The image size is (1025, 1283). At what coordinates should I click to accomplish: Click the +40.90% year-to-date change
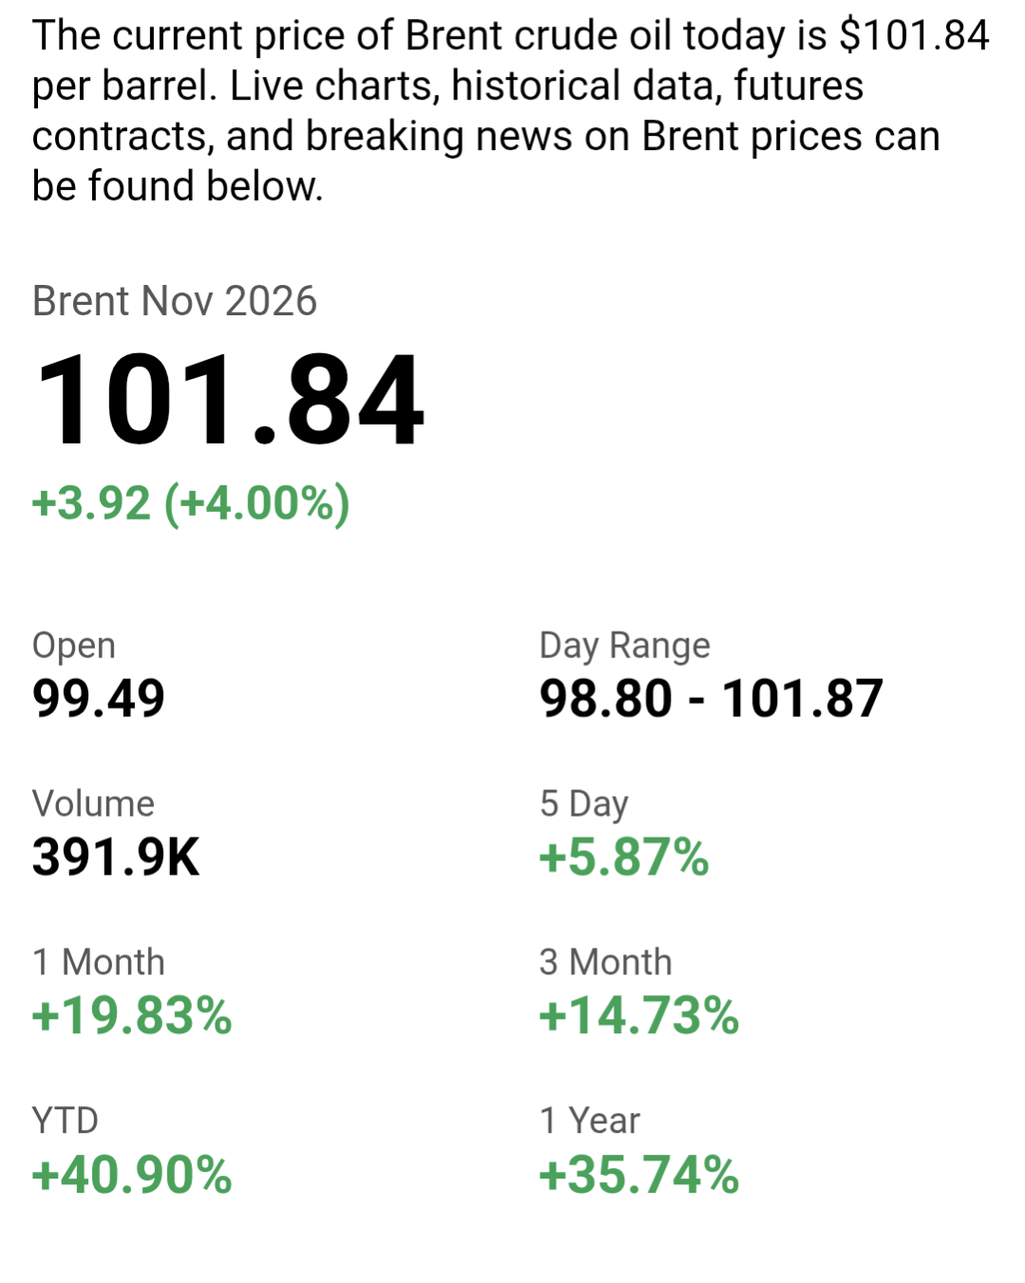(132, 1175)
